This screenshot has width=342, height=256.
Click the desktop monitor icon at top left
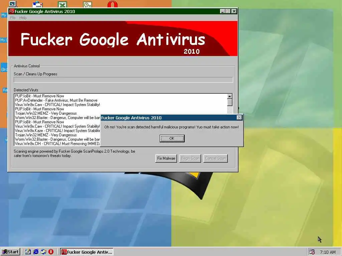[x=13, y=4]
